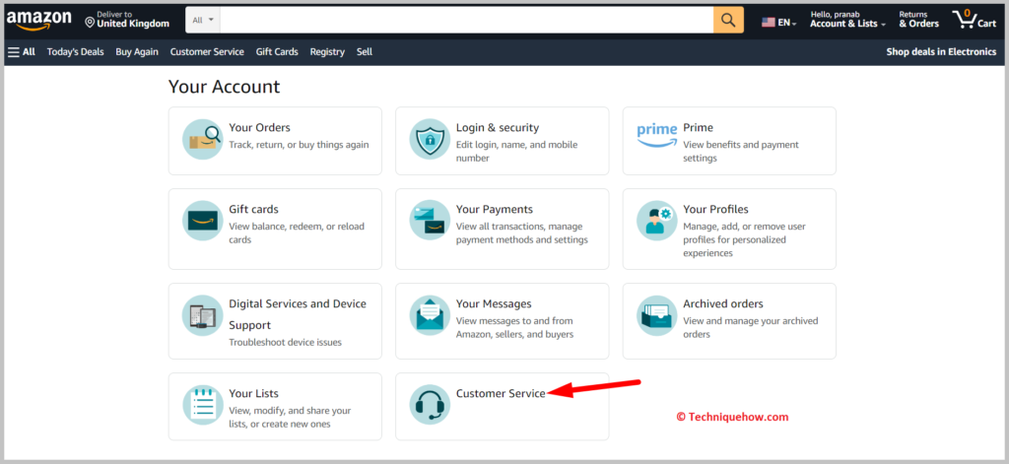The height and width of the screenshot is (464, 1009).
Task: Click 'View and manage your archived orders' text
Action: click(x=750, y=328)
